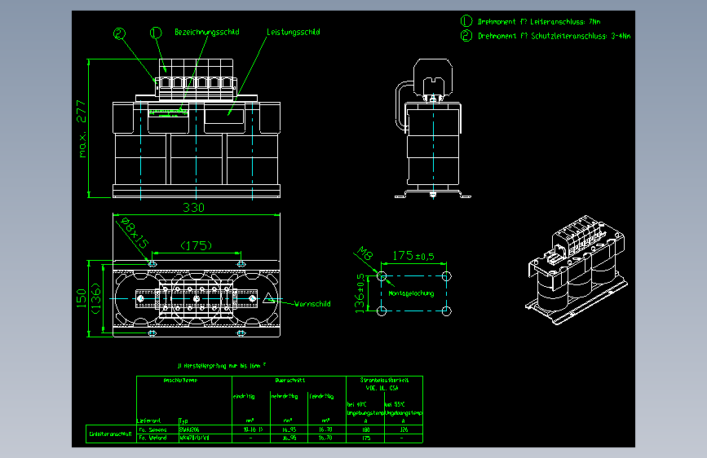
Task: Click the terminal block in the front view
Action: [197, 79]
